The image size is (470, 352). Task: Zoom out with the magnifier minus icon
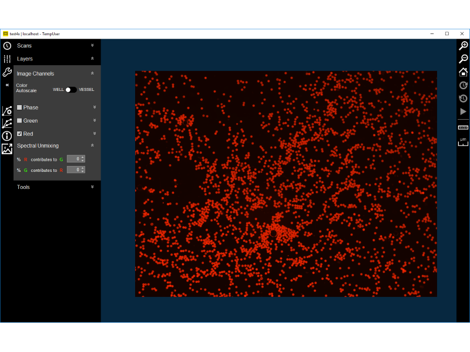464,59
